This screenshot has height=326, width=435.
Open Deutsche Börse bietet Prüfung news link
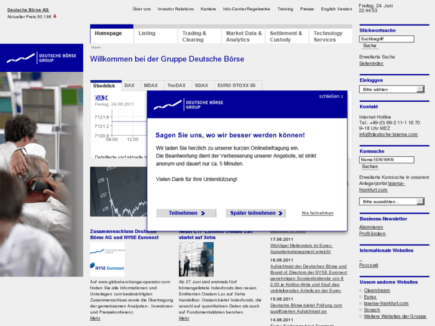click(306, 308)
